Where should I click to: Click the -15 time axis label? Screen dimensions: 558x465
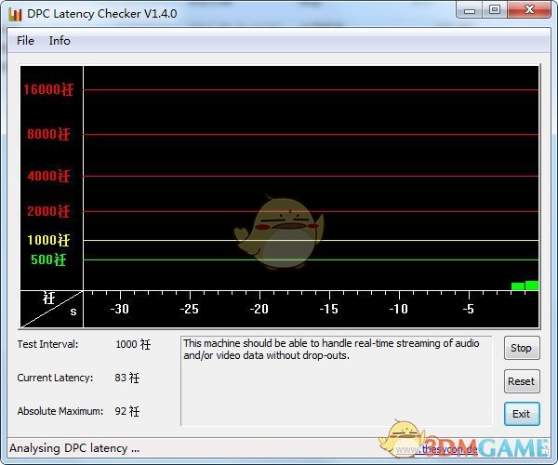[328, 309]
